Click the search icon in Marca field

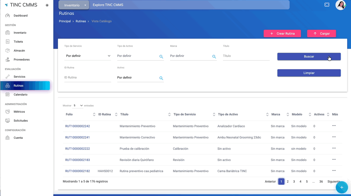(x=214, y=57)
